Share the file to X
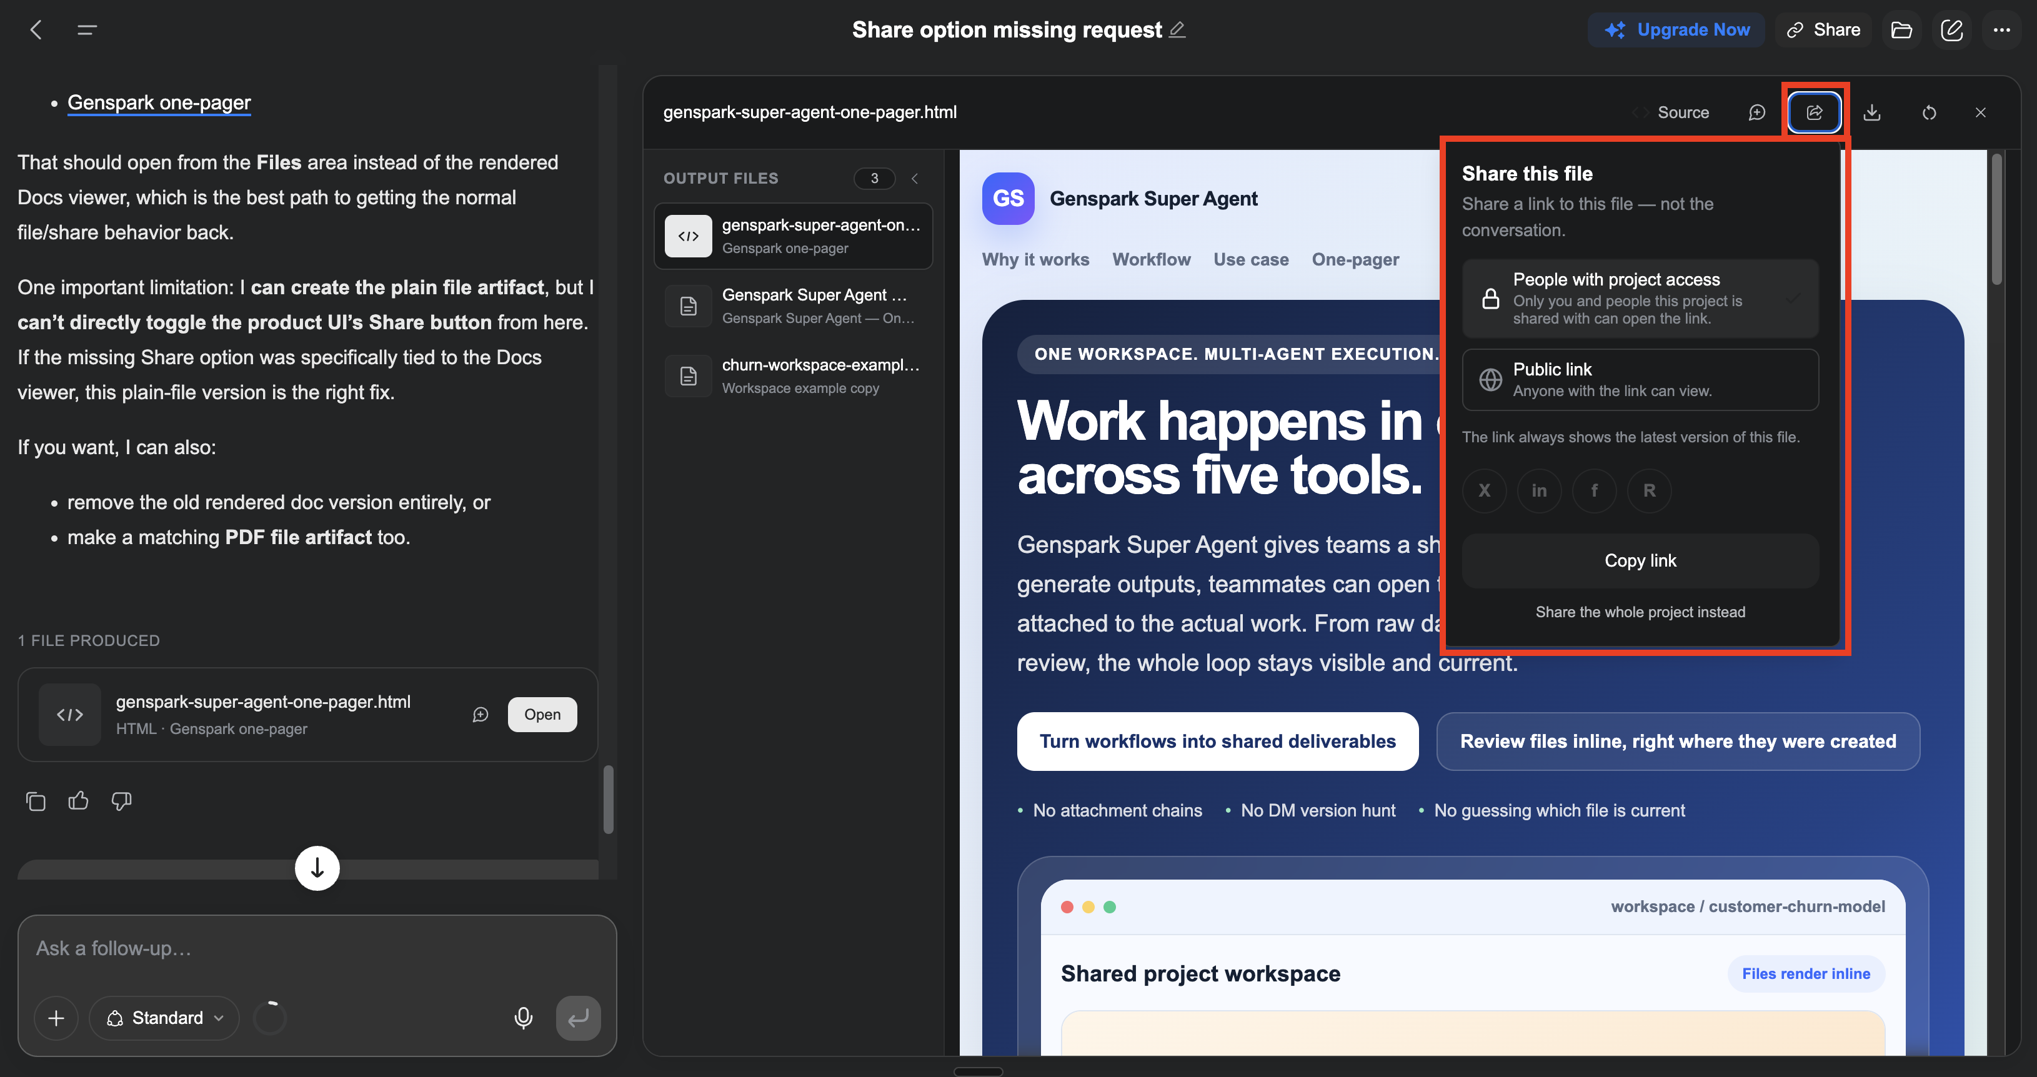The width and height of the screenshot is (2037, 1077). tap(1484, 490)
